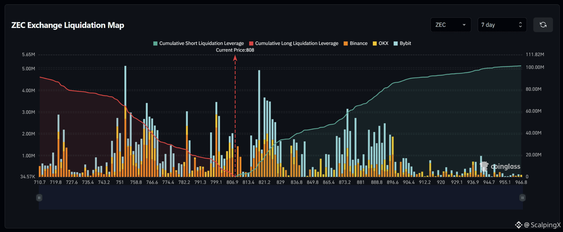Click the ZEC Exchange Liquidation Map title

[x=68, y=25]
